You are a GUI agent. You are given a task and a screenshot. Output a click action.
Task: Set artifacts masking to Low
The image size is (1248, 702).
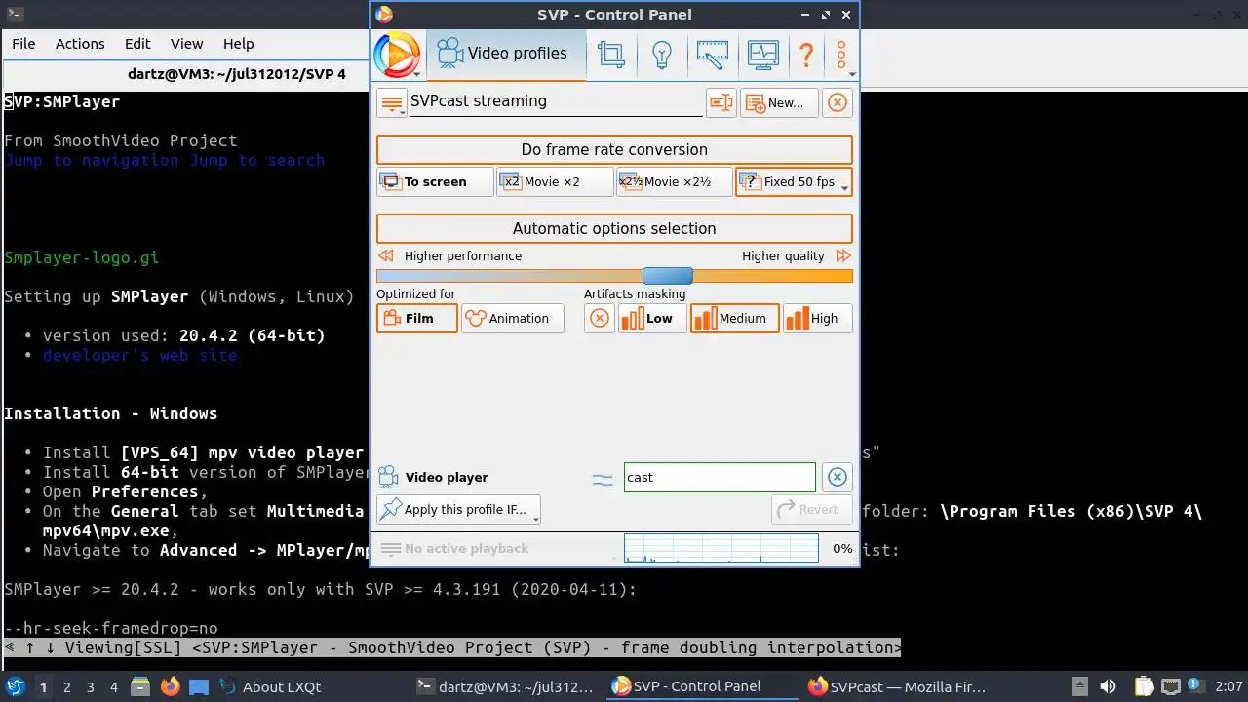click(x=652, y=318)
